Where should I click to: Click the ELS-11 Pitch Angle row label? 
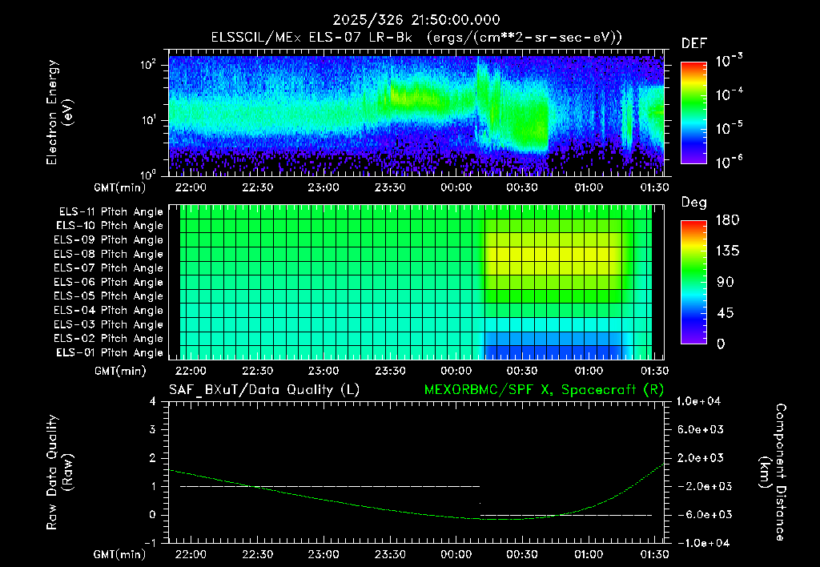[x=111, y=212]
